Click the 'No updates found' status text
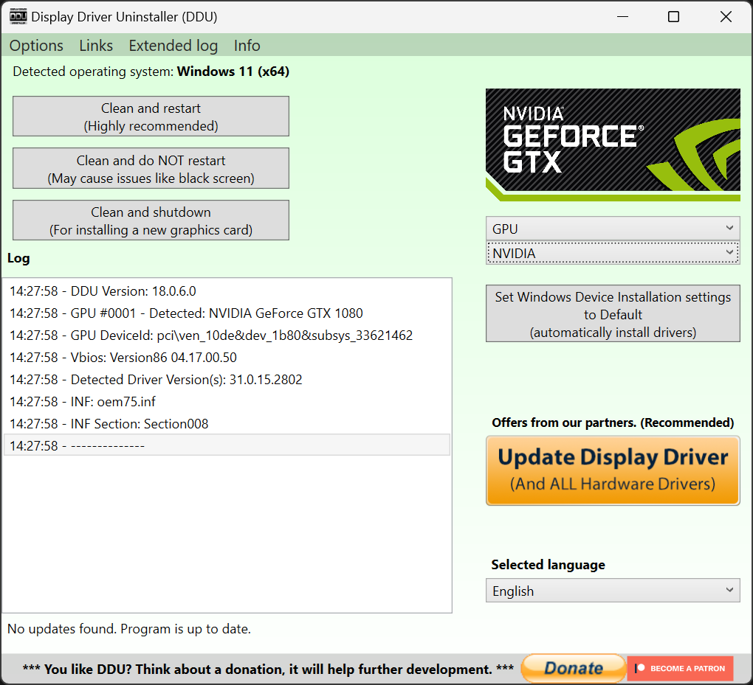This screenshot has height=685, width=753. point(129,629)
